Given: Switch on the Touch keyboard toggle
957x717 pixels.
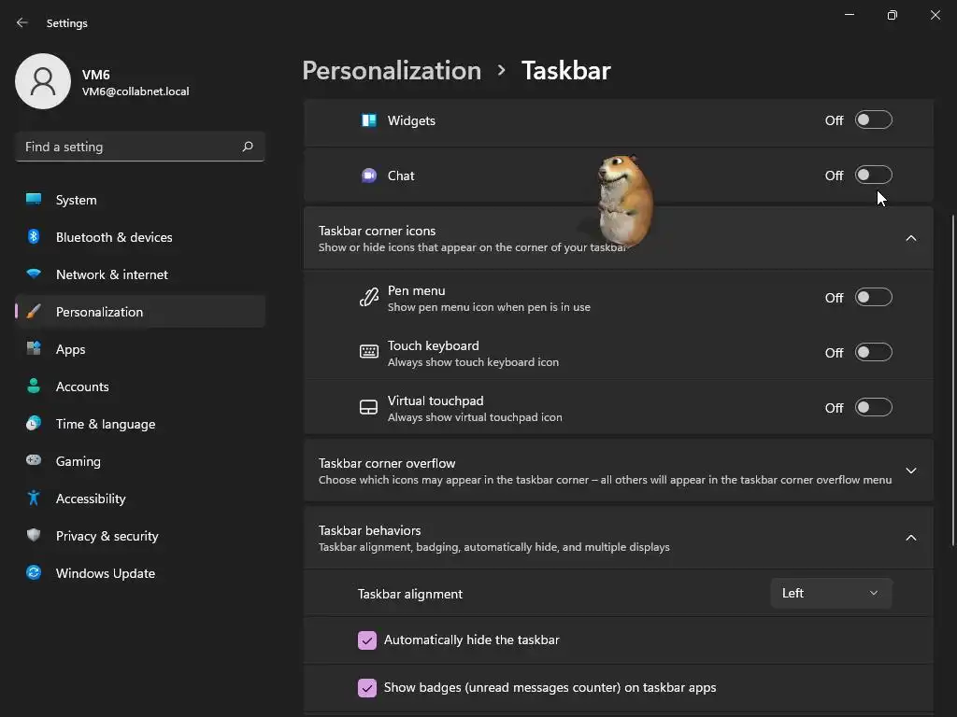Looking at the screenshot, I should point(873,353).
